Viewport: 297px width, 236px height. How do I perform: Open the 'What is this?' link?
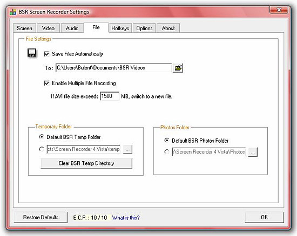pos(126,218)
